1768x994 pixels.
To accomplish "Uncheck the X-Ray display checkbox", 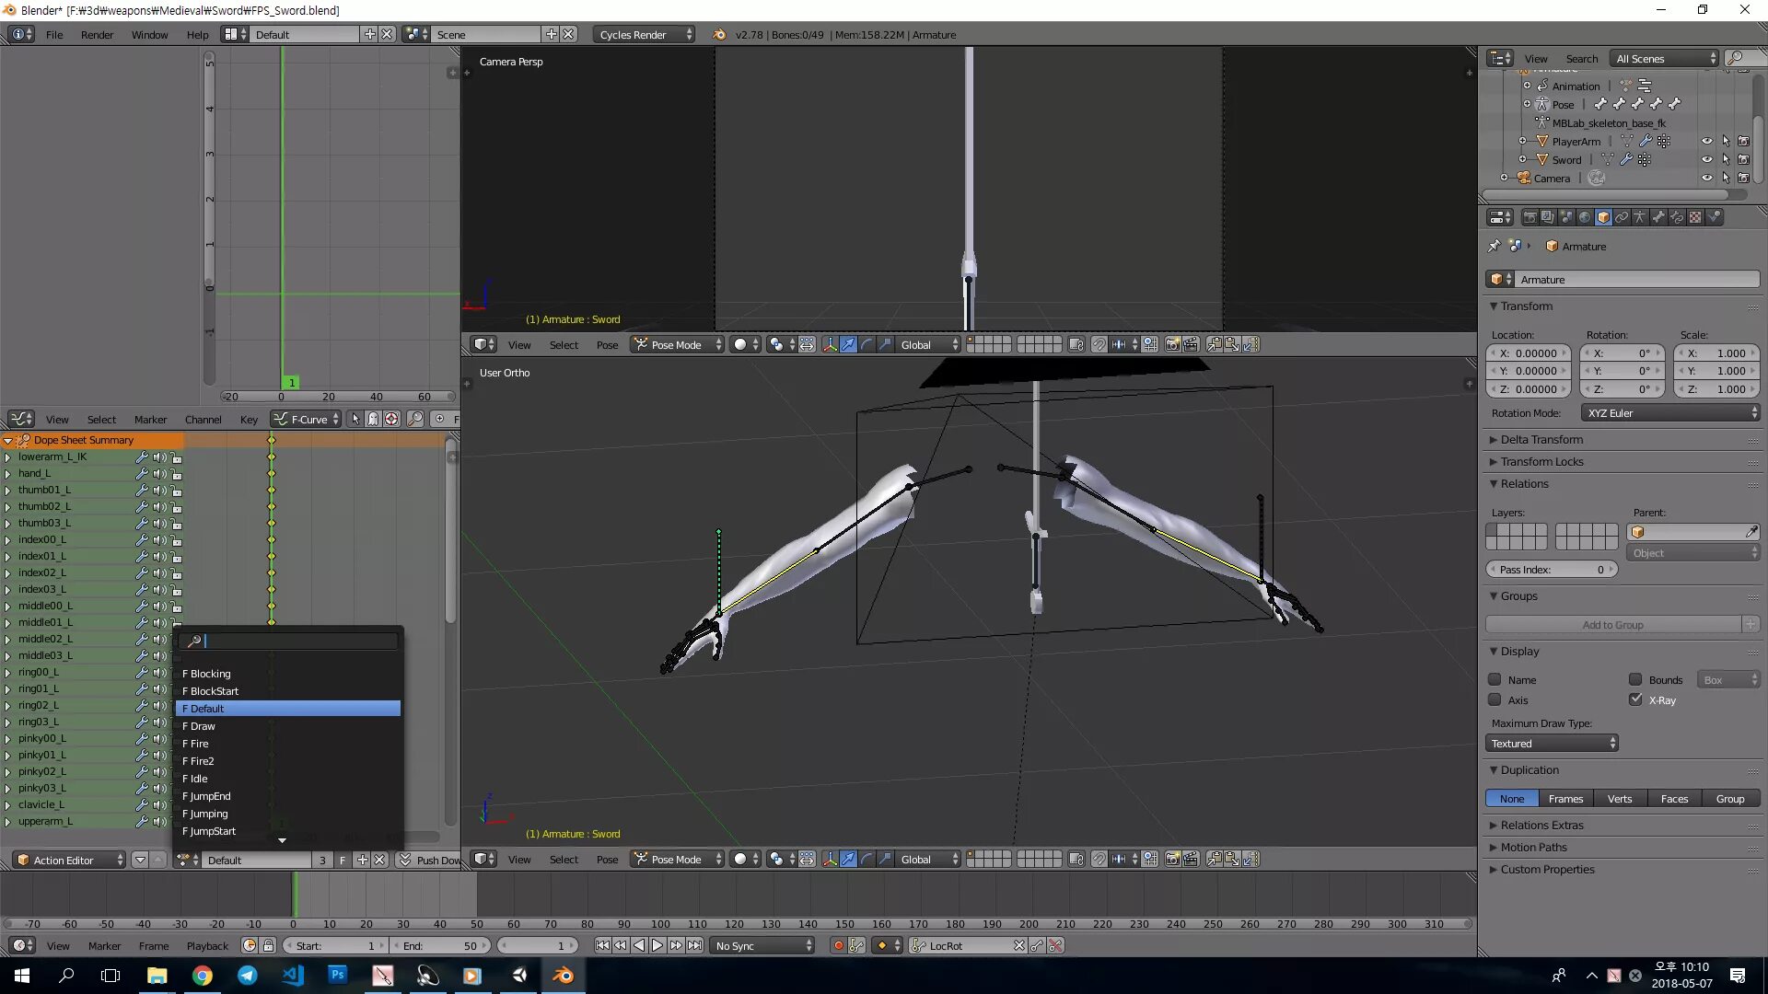I will [1635, 699].
